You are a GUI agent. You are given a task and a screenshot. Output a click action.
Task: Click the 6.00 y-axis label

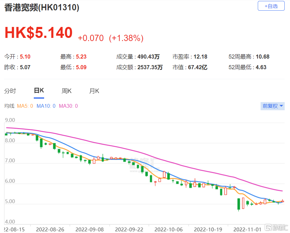tap(10, 181)
